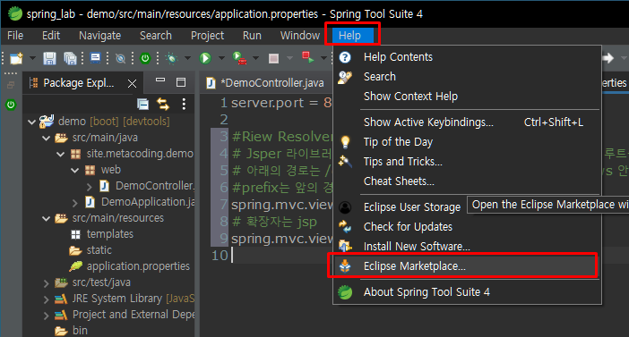Open the Run menu
This screenshot has height=337, width=629.
pyautogui.click(x=252, y=36)
